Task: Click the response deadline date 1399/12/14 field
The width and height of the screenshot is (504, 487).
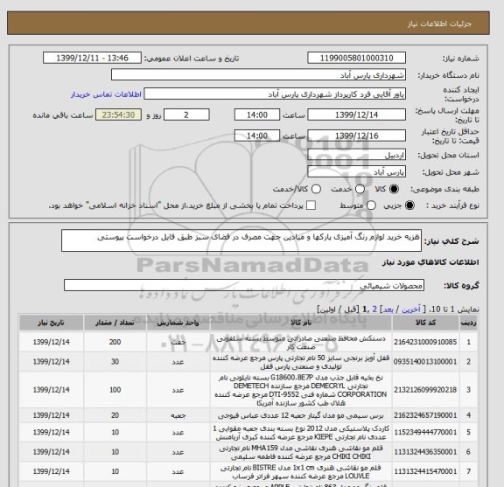Action: click(x=356, y=115)
